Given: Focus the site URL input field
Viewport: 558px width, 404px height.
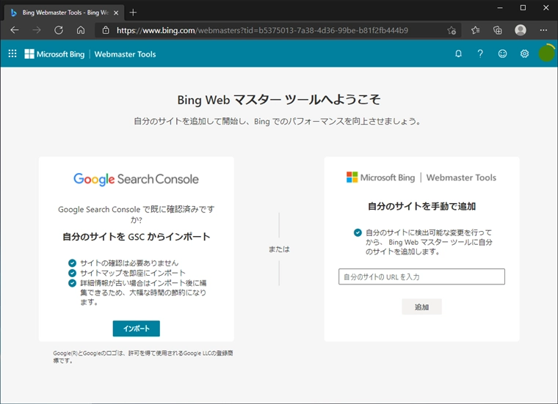Looking at the screenshot, I should tap(421, 276).
